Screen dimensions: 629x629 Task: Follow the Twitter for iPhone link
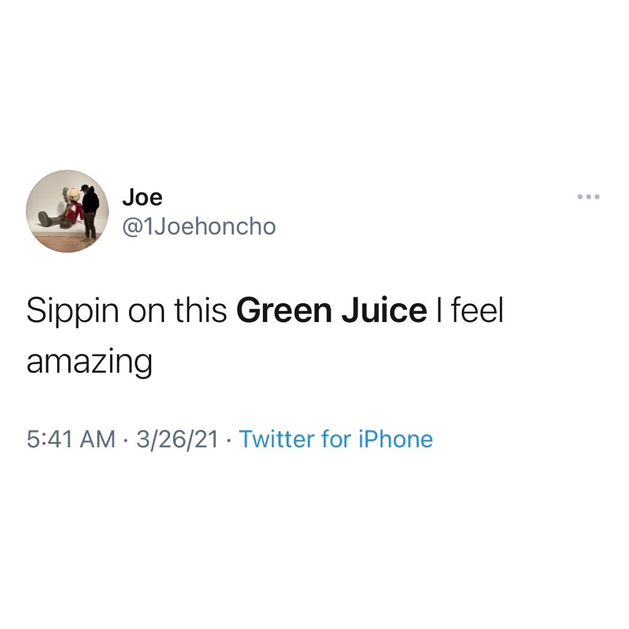336,439
